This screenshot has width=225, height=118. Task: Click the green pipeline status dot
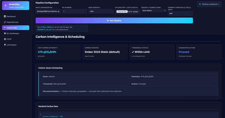coord(200,4)
